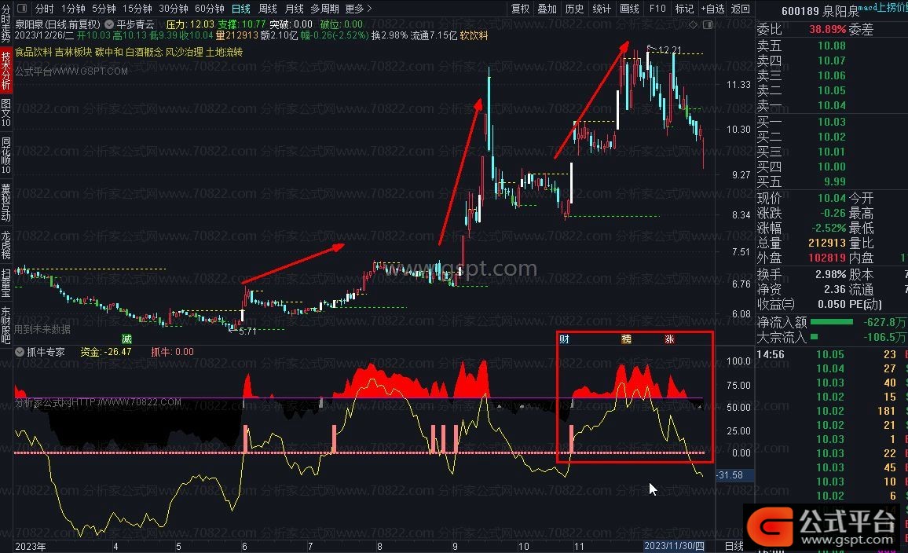Click the 压力: 12.03 indicator value
Screen dimensions: 908x553
pos(190,24)
